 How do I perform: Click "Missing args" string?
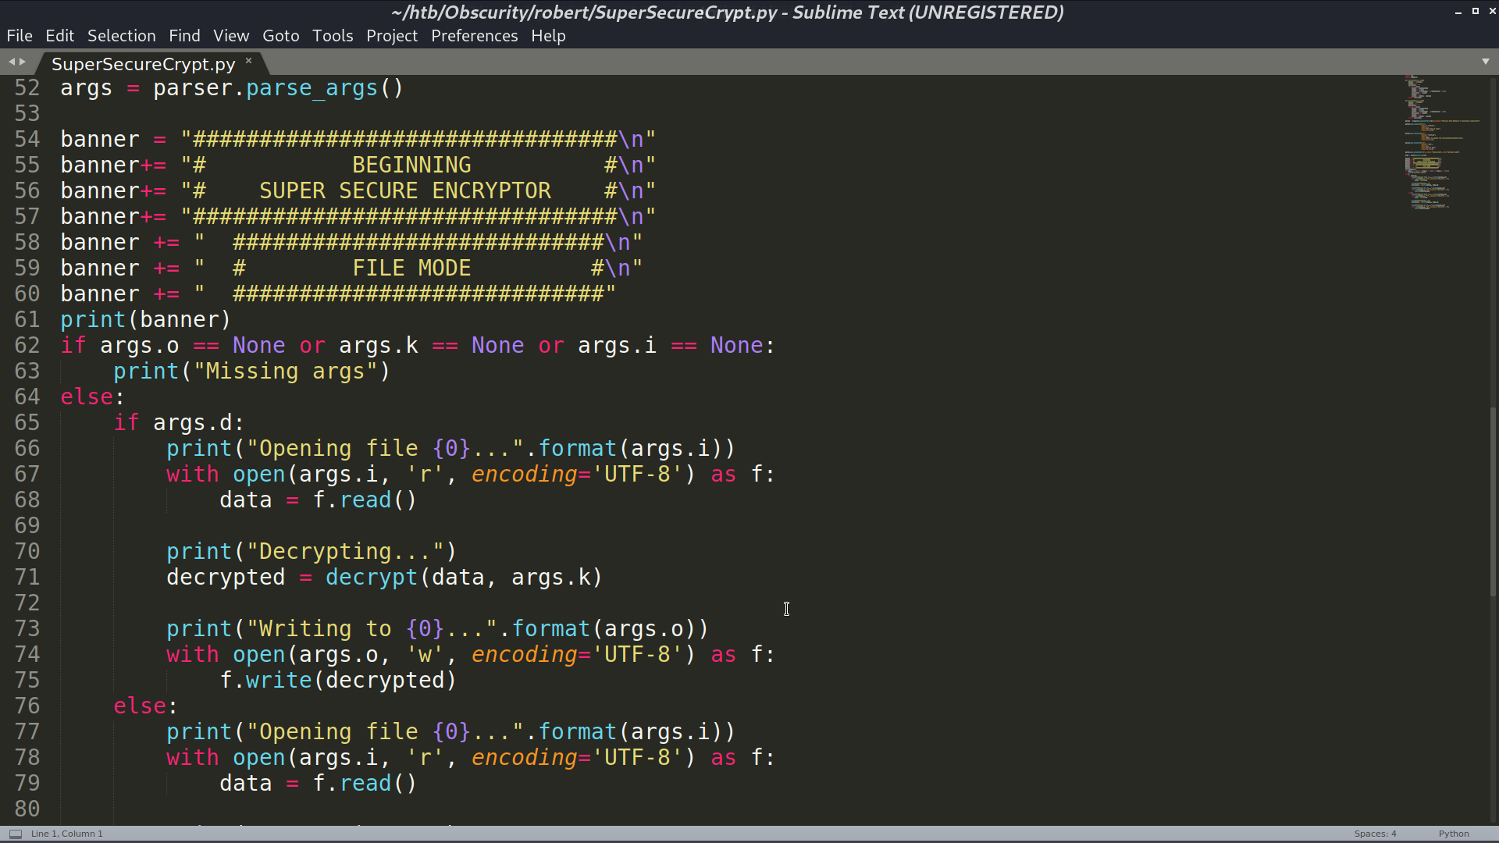(x=286, y=372)
